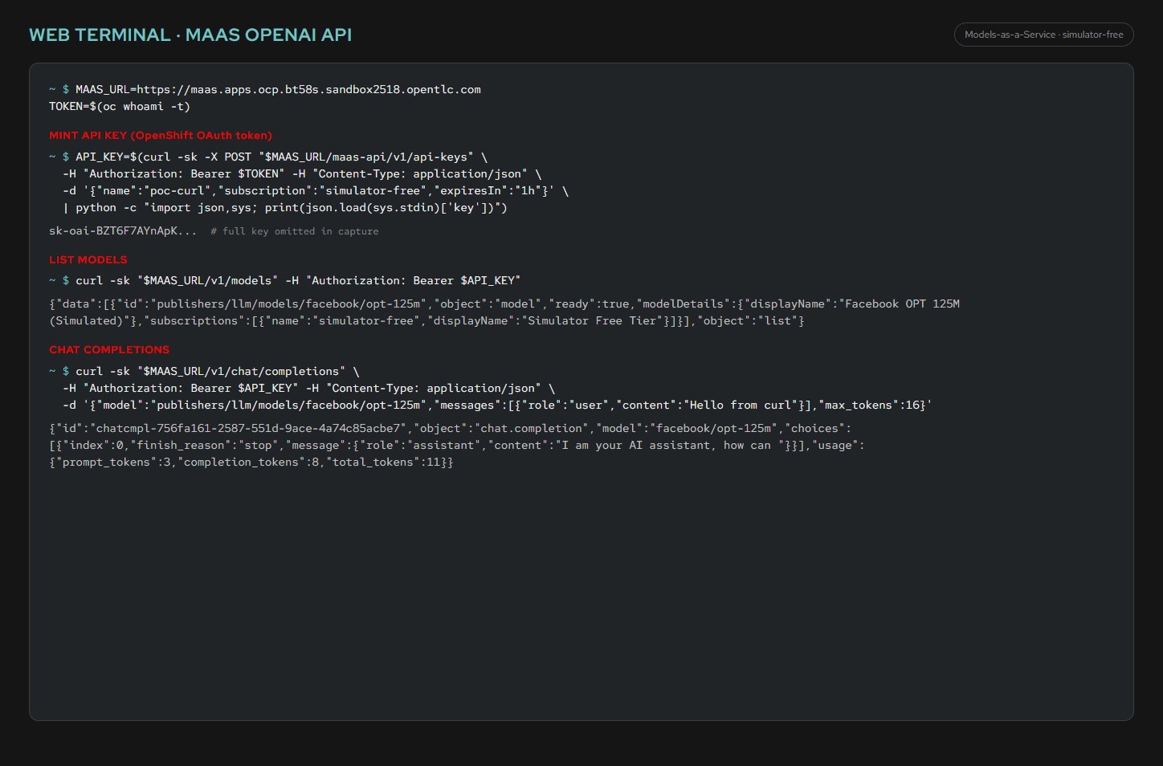Viewport: 1163px width, 766px height.
Task: Click the "# full key omitted in capture" comment
Action: 294,231
